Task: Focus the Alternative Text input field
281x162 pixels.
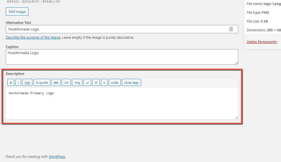Action: point(122,29)
